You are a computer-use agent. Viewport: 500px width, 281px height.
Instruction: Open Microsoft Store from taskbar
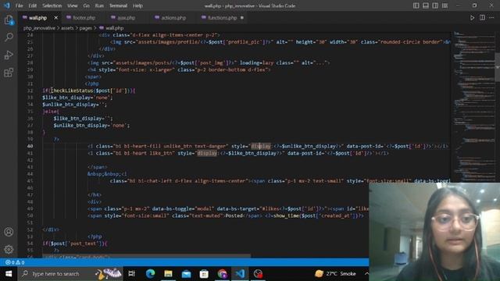pos(204,274)
